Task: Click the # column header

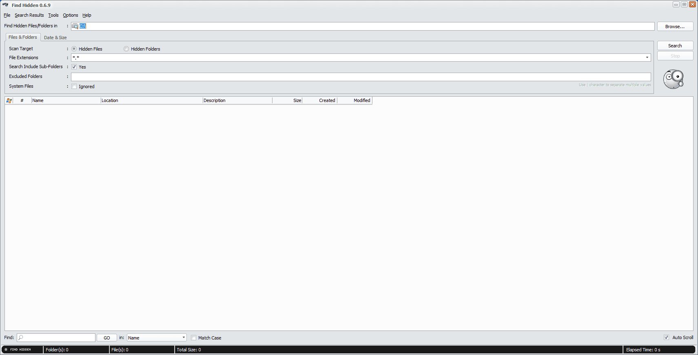Action: point(22,100)
